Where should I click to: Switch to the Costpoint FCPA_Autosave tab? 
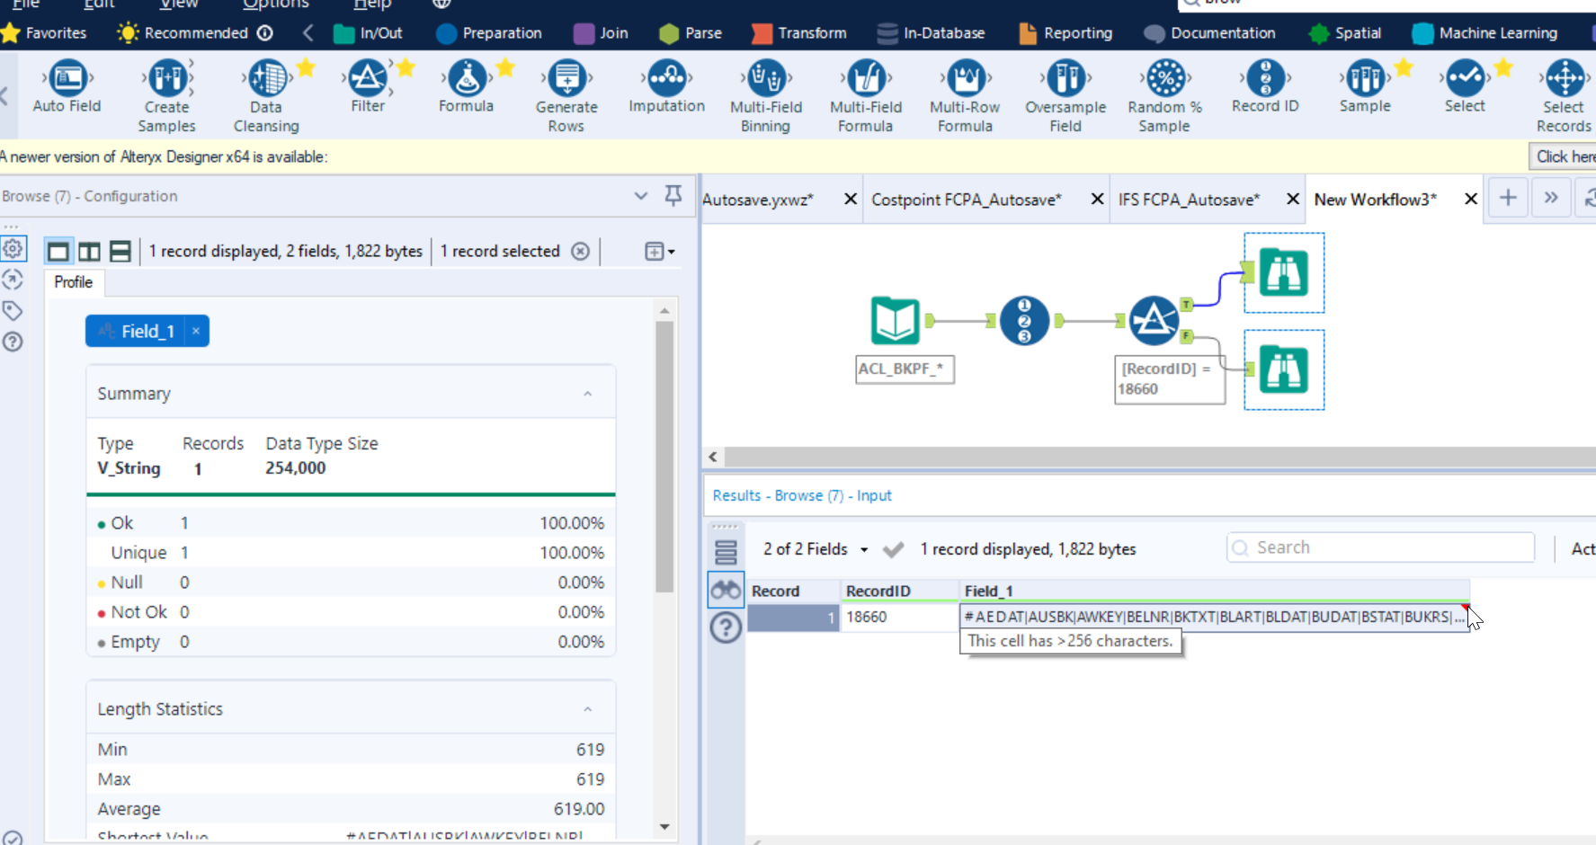coord(966,200)
